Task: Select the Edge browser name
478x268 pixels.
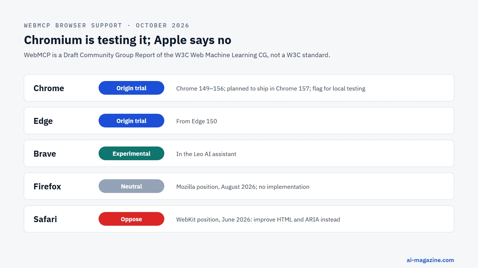Action: [x=43, y=121]
